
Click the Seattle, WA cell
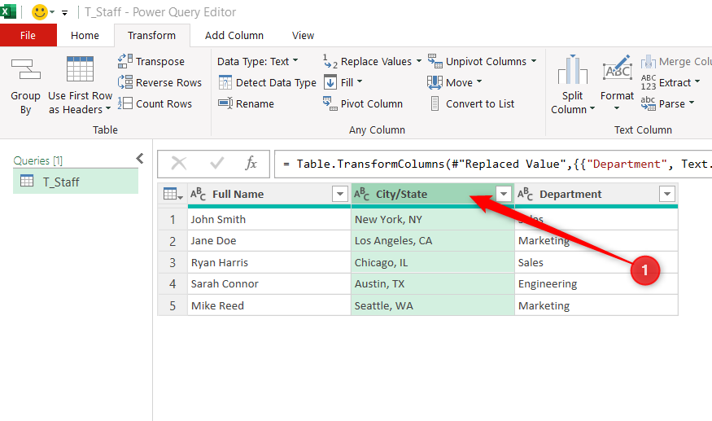point(433,305)
